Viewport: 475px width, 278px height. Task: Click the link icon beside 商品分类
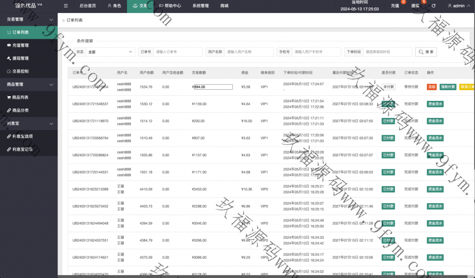click(9, 110)
